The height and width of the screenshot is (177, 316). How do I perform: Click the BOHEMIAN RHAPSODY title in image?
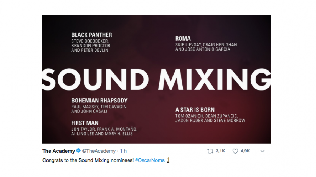(x=99, y=101)
